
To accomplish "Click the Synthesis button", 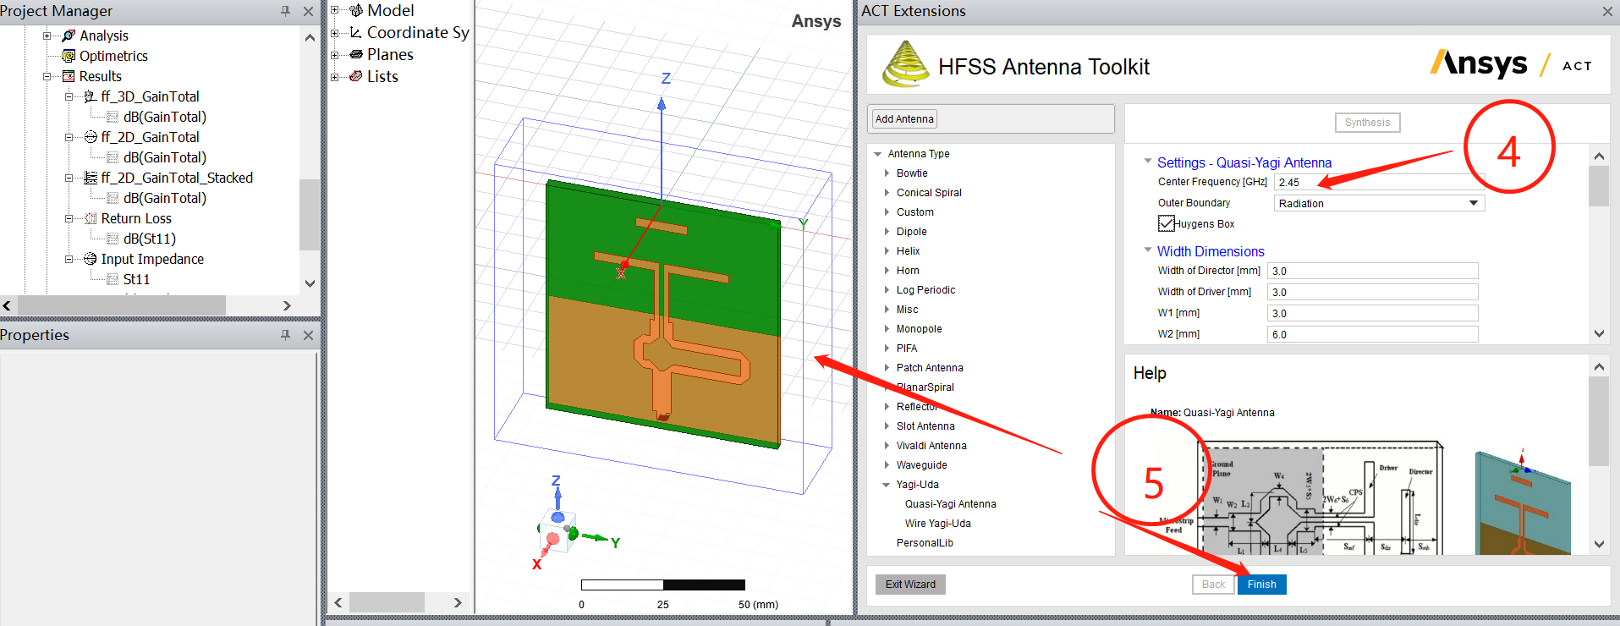I will point(1367,123).
